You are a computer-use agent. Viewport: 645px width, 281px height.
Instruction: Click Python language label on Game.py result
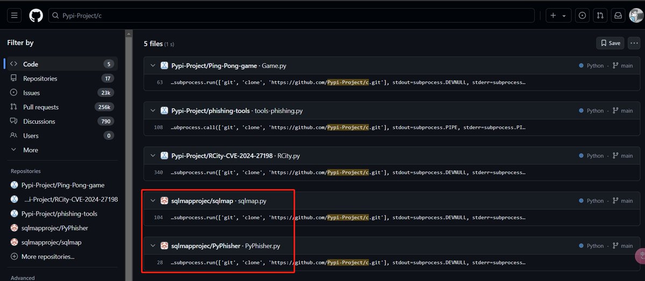tap(595, 65)
